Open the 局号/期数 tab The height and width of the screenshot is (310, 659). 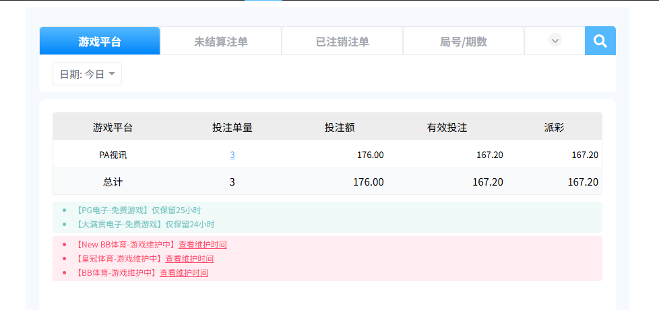[x=464, y=42]
